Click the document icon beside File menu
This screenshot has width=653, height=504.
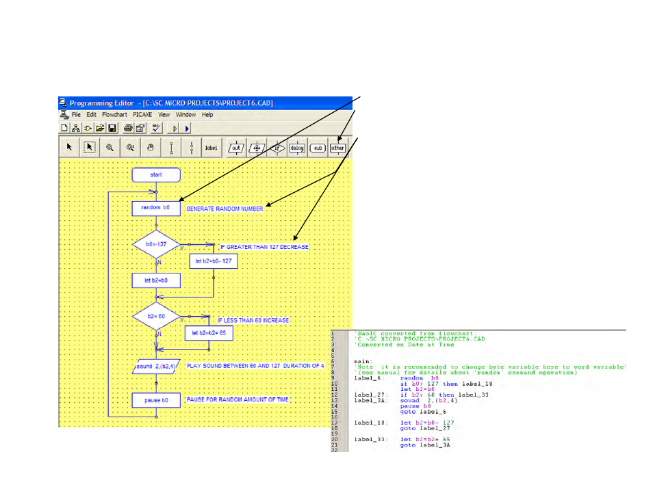tap(64, 114)
